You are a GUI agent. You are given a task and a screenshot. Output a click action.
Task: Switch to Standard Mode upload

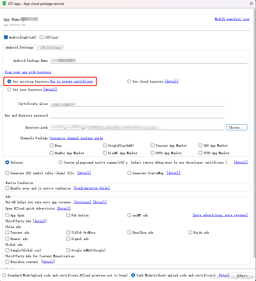(x=5, y=275)
